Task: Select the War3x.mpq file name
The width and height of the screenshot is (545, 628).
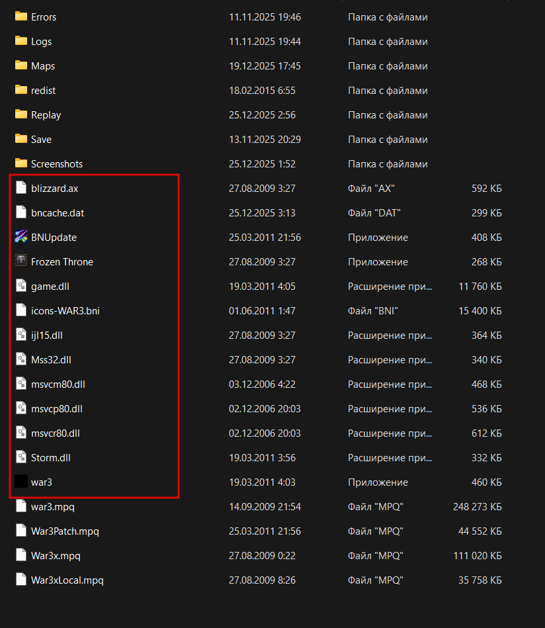Action: point(56,555)
